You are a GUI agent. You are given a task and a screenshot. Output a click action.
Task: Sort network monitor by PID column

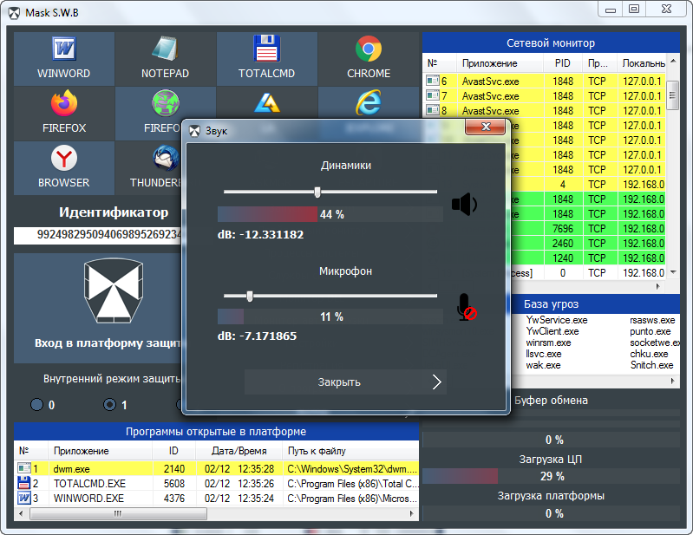(x=562, y=63)
